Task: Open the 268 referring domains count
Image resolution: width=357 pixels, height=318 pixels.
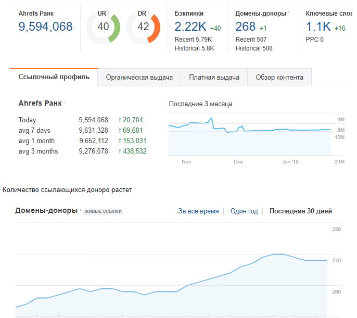Action: [x=245, y=27]
